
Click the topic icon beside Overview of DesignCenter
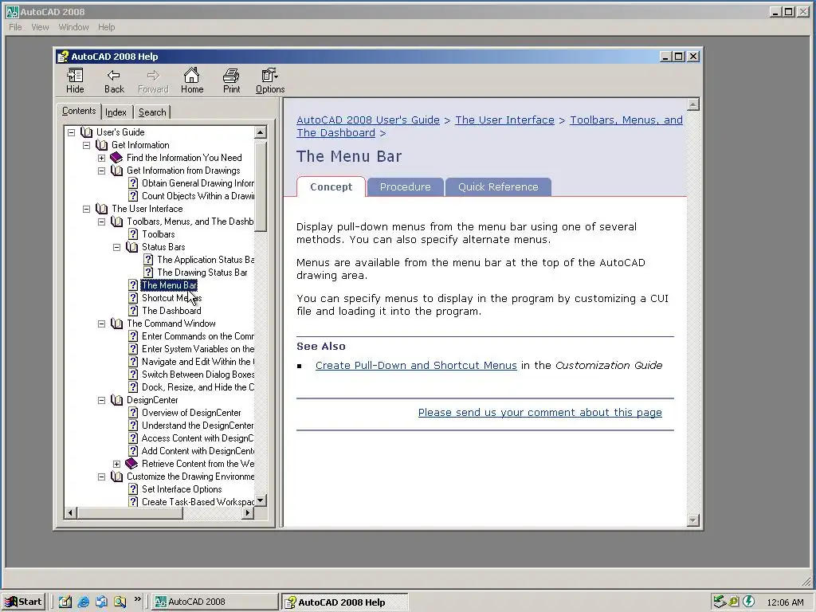click(x=133, y=413)
